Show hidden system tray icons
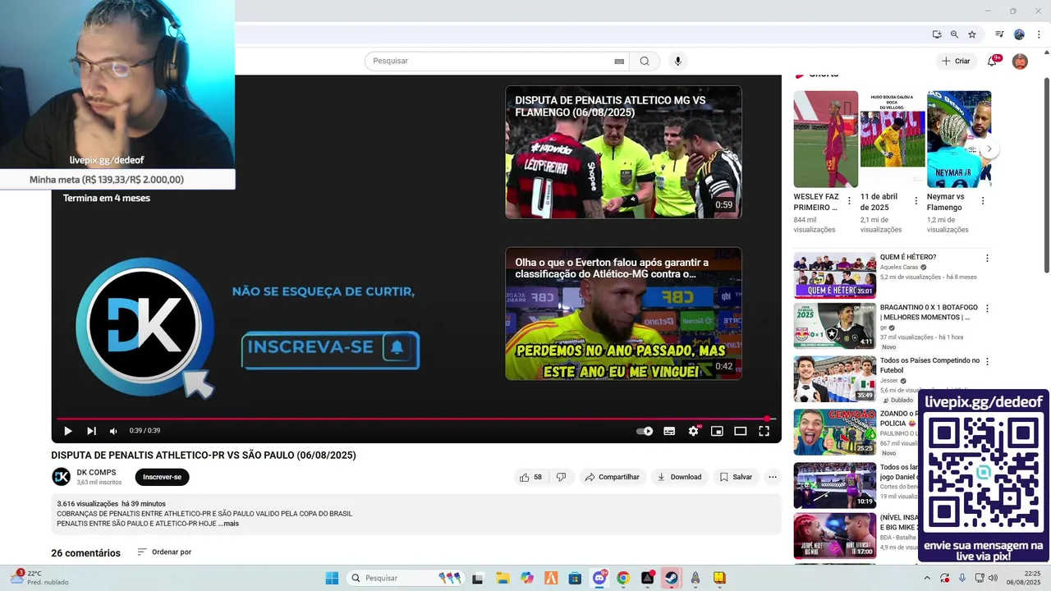 [927, 578]
